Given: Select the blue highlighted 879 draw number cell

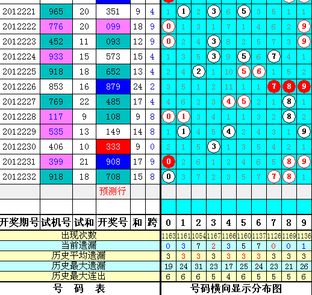Looking at the screenshot, I should pyautogui.click(x=113, y=87).
